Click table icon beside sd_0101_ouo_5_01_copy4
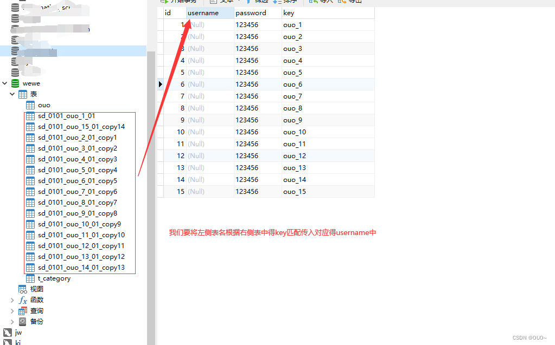The height and width of the screenshot is (345, 555). (30, 170)
